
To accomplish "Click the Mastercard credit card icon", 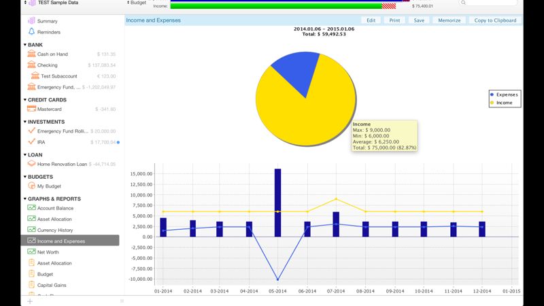I will tap(31, 109).
